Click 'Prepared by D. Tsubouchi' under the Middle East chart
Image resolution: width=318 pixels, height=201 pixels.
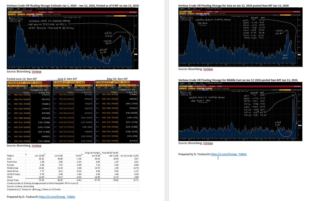point(194,154)
